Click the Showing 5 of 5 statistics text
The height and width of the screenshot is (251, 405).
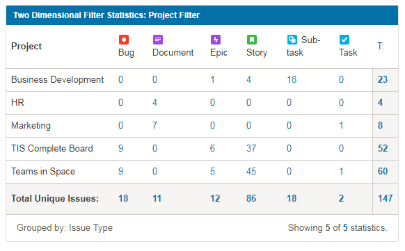point(337,228)
